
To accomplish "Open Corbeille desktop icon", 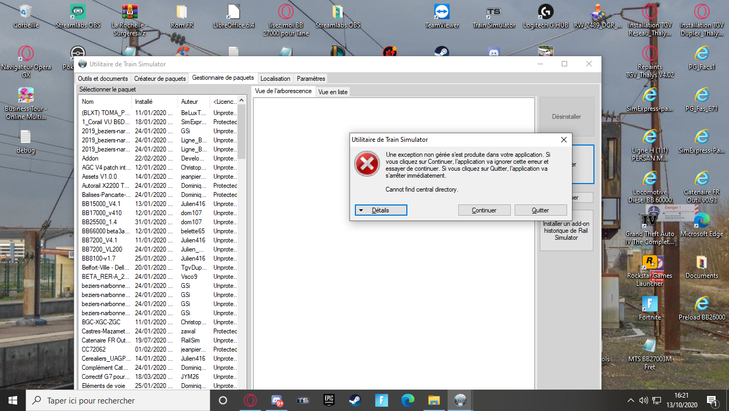I will tap(26, 17).
